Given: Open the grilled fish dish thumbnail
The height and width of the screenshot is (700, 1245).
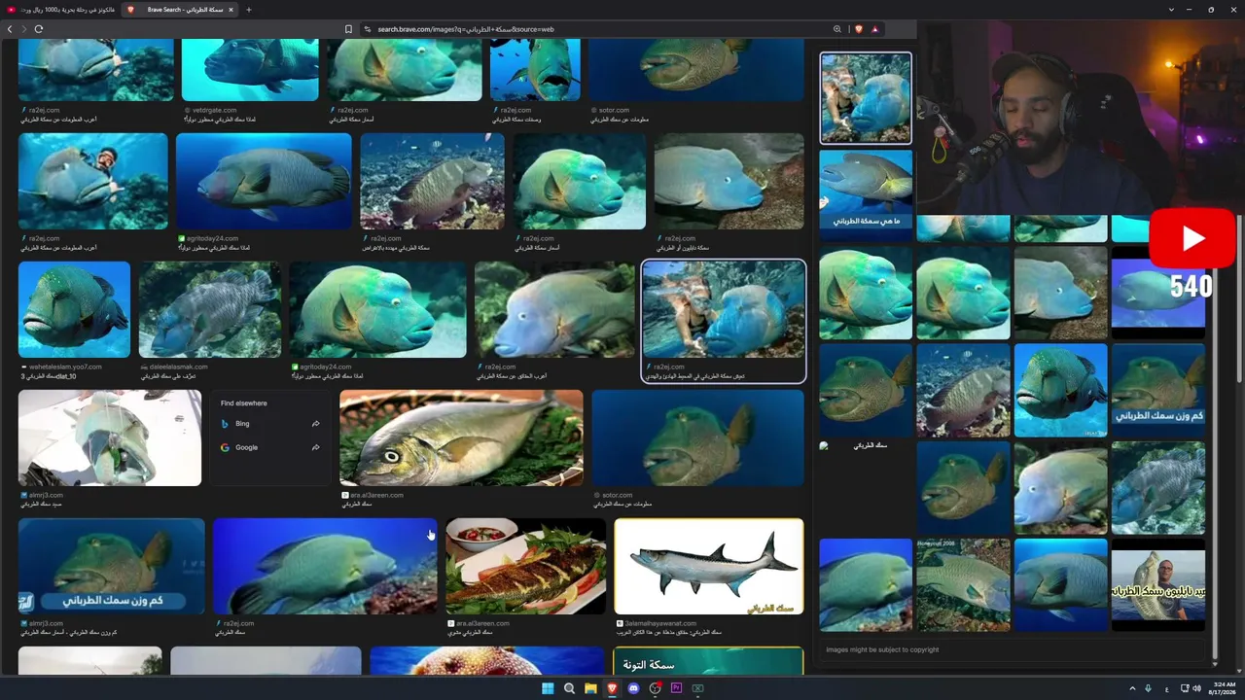Looking at the screenshot, I should (x=525, y=566).
